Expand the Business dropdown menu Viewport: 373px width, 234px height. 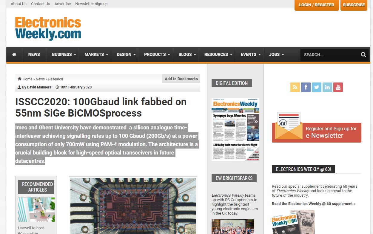(64, 54)
